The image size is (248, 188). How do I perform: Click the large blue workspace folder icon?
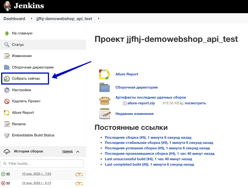pos(105,87)
